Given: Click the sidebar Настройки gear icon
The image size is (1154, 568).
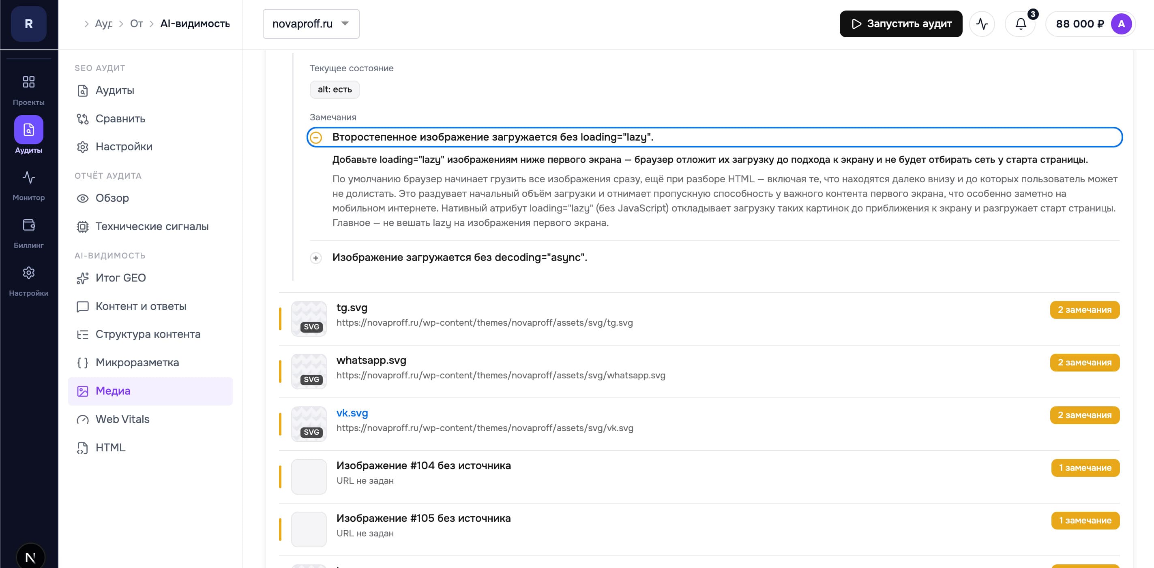Looking at the screenshot, I should 82,147.
